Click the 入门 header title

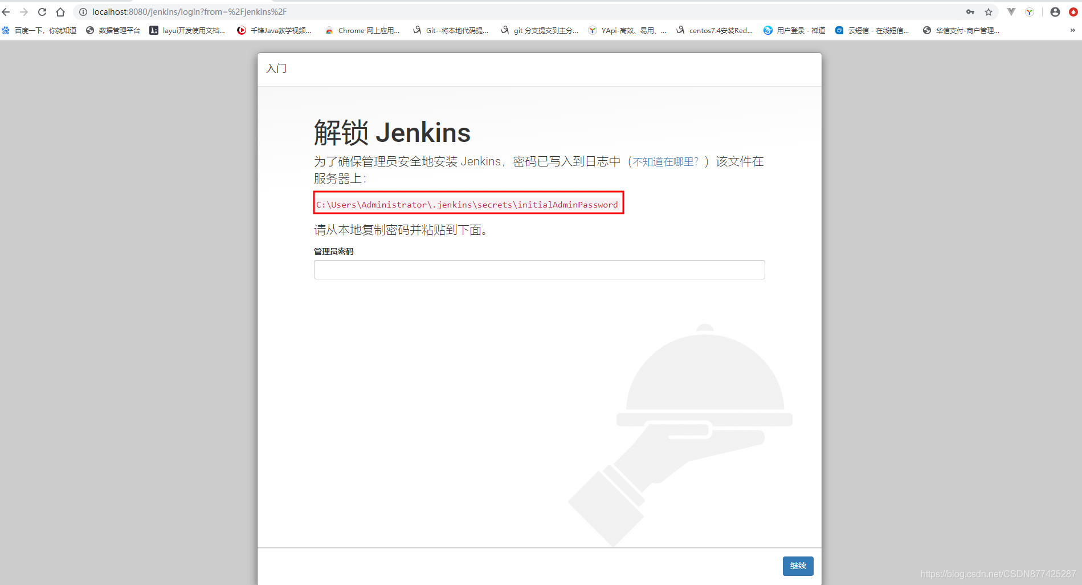point(276,68)
